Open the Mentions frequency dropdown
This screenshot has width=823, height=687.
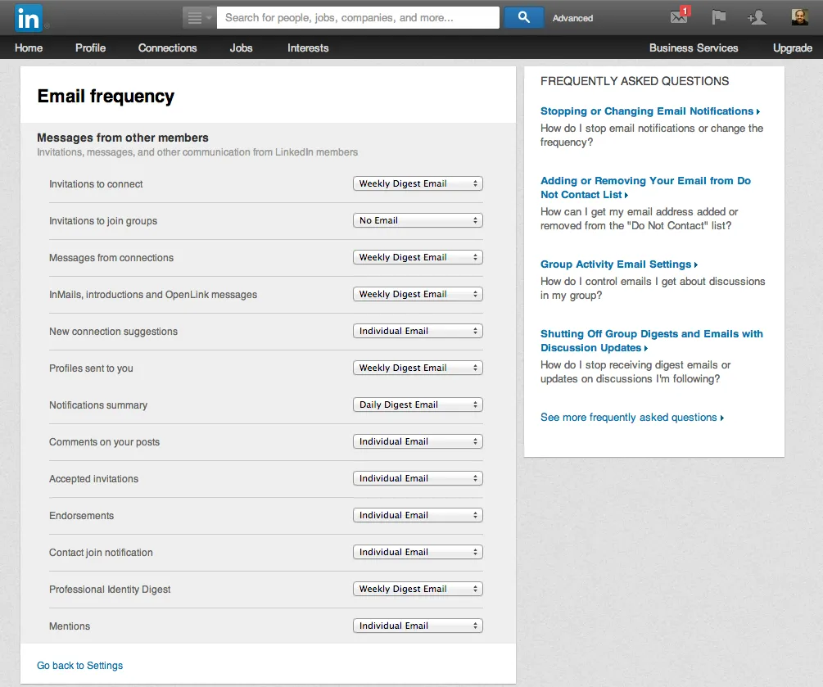pyautogui.click(x=417, y=625)
